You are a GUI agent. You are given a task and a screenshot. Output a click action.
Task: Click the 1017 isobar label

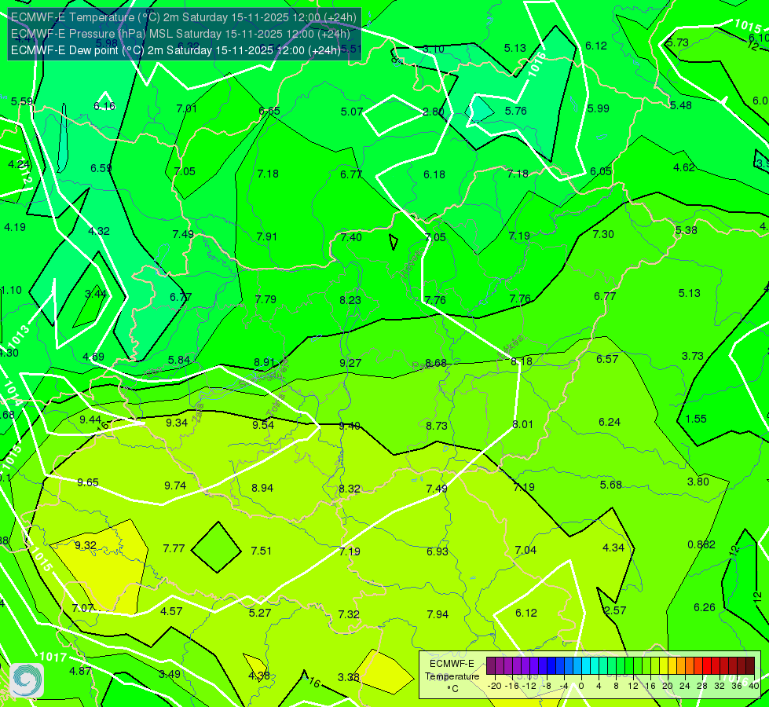point(53,657)
